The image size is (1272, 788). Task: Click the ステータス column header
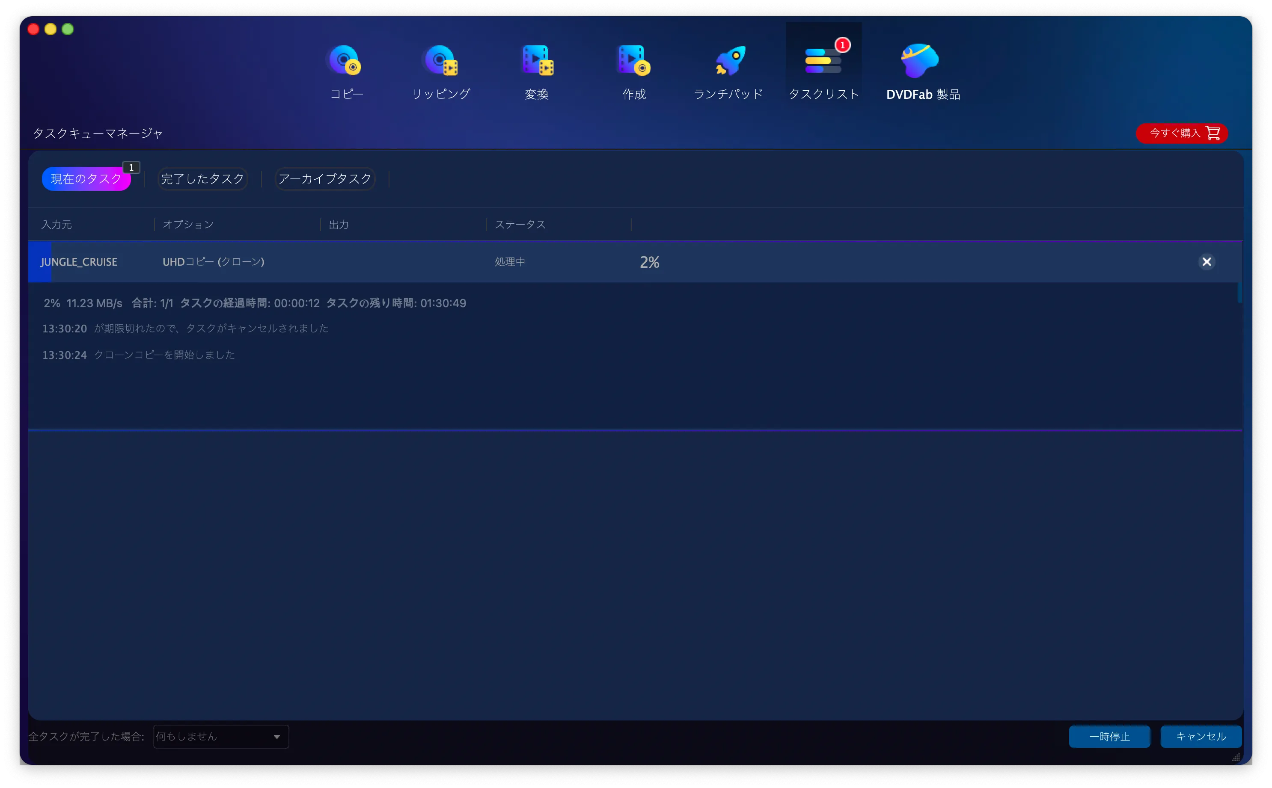click(520, 225)
